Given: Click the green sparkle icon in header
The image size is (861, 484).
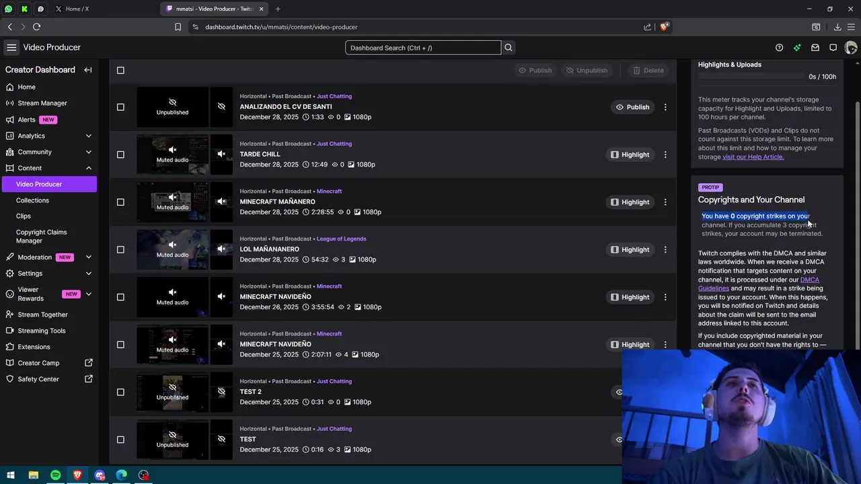Looking at the screenshot, I should pyautogui.click(x=797, y=48).
